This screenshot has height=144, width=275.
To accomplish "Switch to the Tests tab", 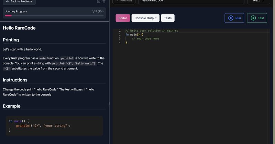I will tap(168, 18).
